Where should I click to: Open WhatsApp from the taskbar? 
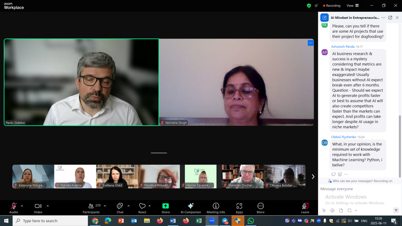[x=251, y=221]
